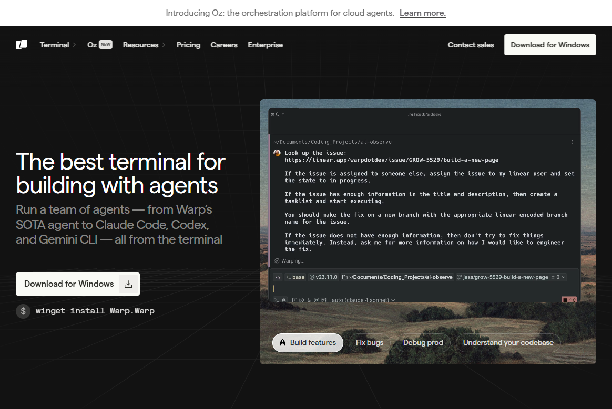The height and width of the screenshot is (409, 612).
Task: Click the dollar sign icon next to winget command
Action: coord(23,311)
